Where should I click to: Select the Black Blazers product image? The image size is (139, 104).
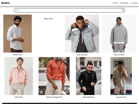pos(89,76)
